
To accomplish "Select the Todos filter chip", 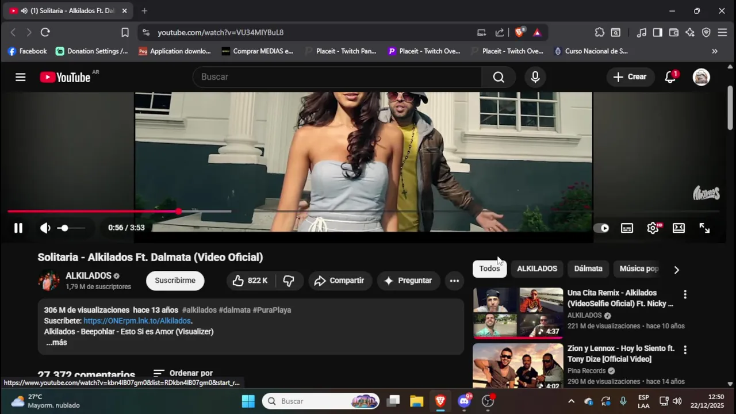I will [489, 269].
